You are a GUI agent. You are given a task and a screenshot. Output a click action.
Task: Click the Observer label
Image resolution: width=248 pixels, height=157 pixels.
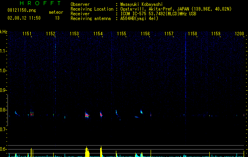tap(80, 4)
